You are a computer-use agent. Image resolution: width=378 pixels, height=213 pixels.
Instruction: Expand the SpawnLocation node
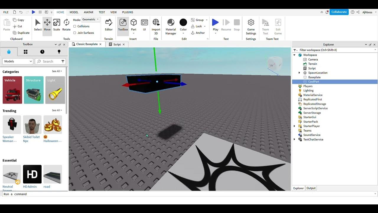tap(299, 73)
